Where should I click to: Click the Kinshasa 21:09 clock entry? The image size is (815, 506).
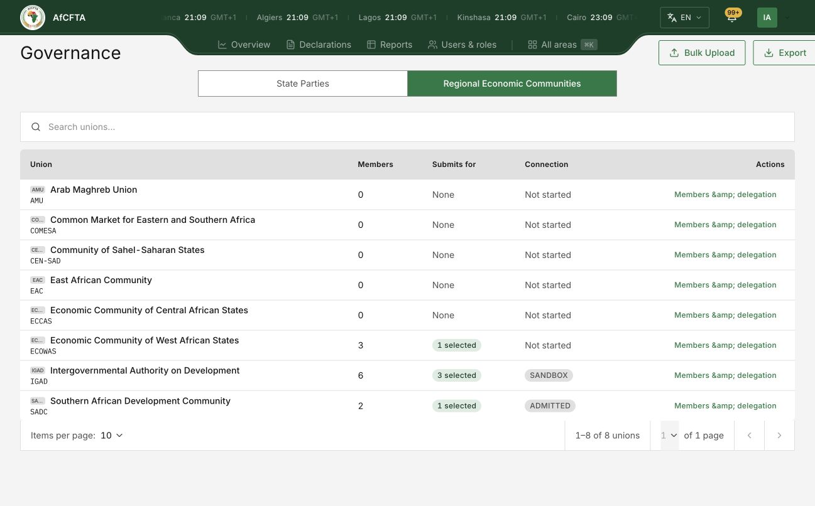click(x=502, y=18)
